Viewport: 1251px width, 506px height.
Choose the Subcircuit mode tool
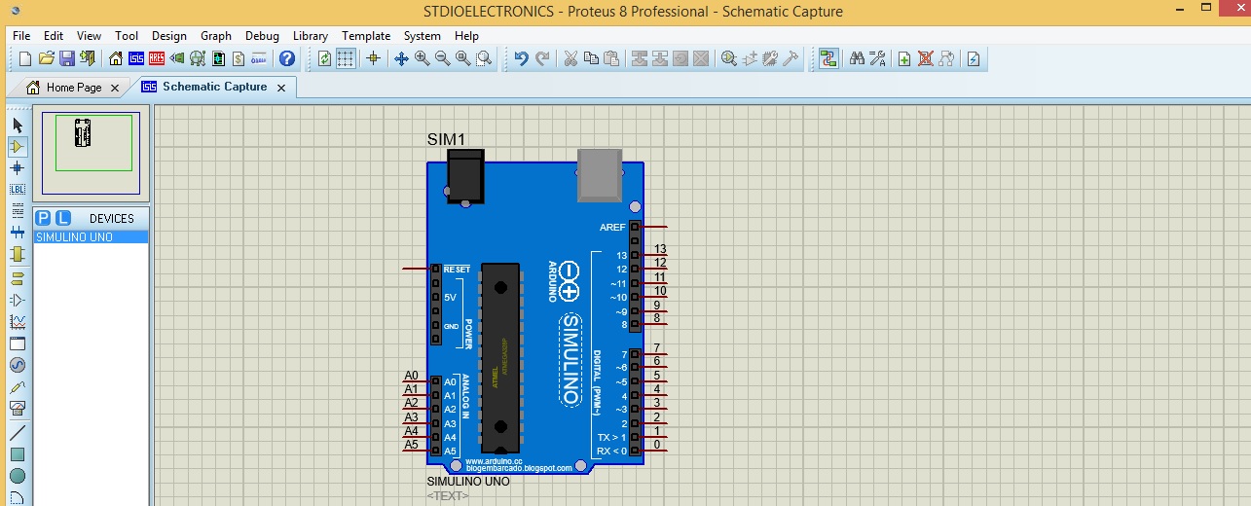click(x=18, y=253)
